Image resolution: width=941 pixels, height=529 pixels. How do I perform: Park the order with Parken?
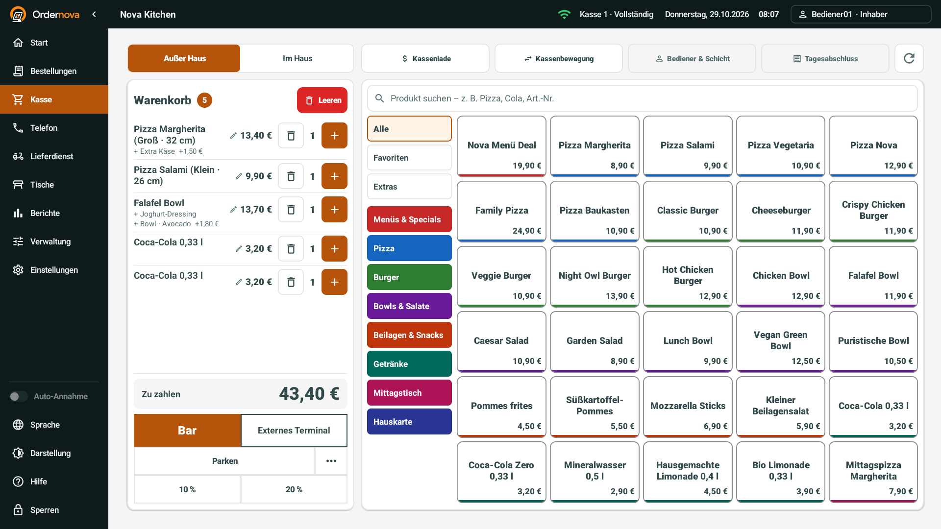(x=224, y=461)
